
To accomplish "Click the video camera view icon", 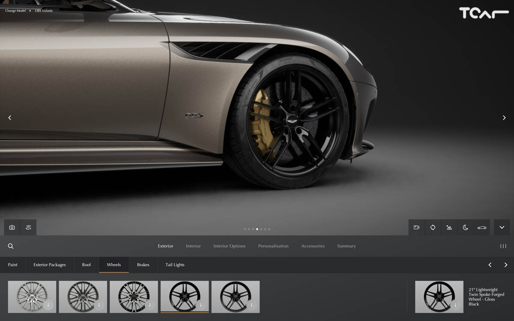I will coord(416,228).
